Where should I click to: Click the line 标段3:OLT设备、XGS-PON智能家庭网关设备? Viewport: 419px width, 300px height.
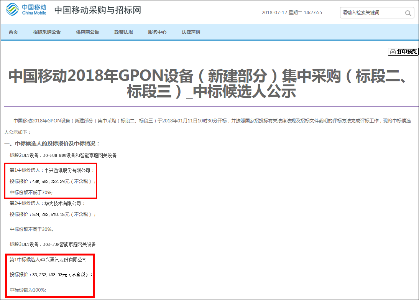(x=53, y=244)
